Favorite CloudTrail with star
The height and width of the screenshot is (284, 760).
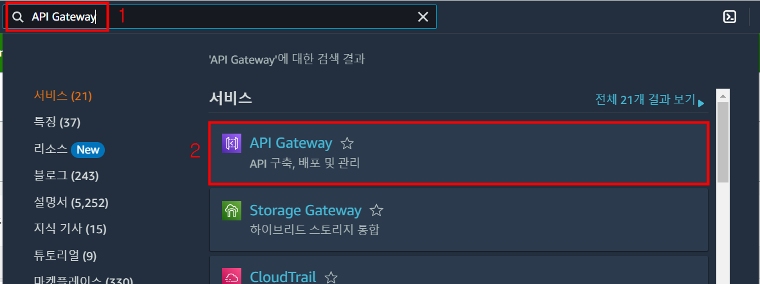(331, 277)
